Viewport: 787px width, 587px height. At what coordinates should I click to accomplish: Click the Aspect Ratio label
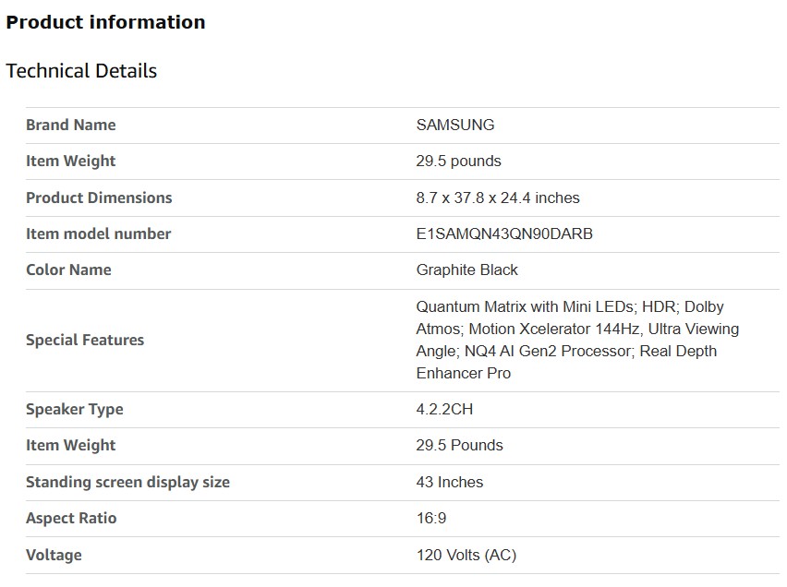click(x=71, y=518)
